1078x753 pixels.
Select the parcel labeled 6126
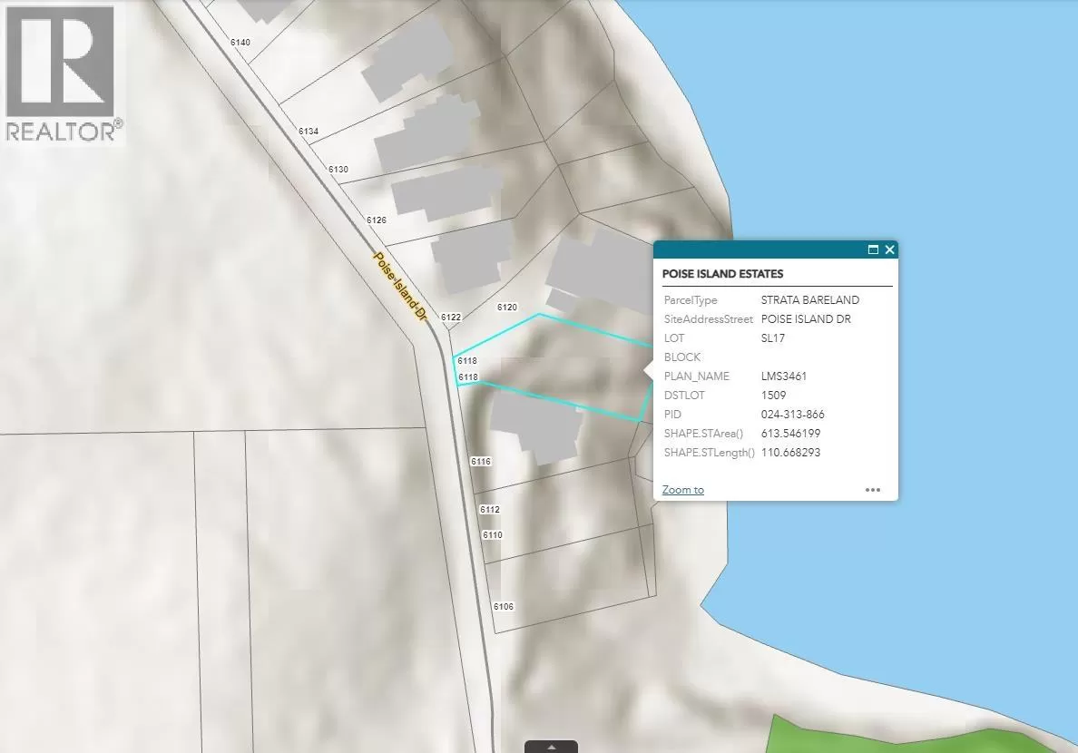click(376, 220)
